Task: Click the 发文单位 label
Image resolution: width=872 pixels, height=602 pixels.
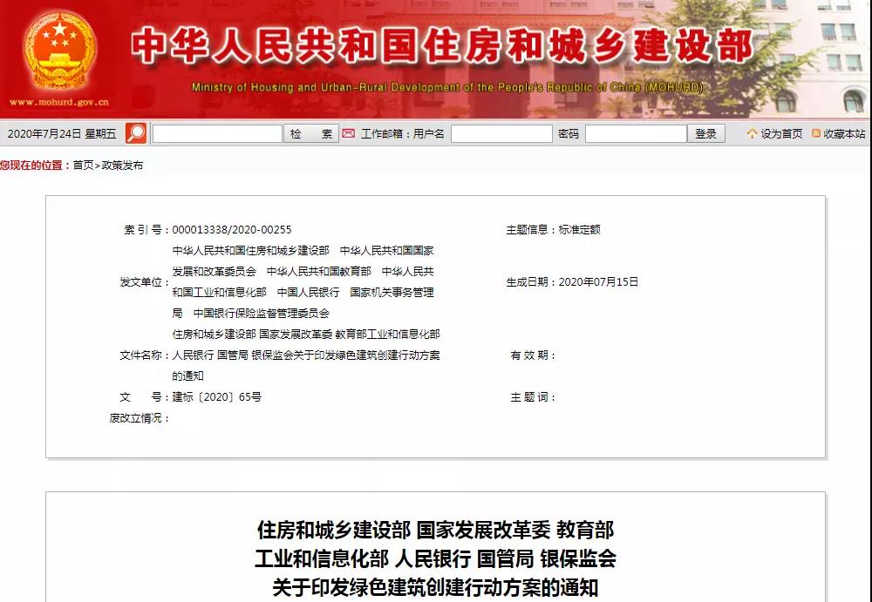Action: [x=144, y=281]
